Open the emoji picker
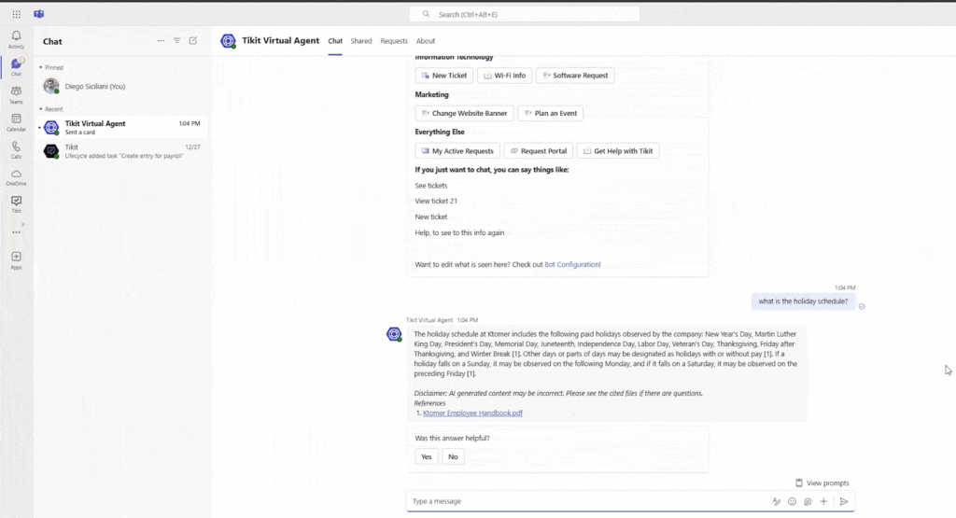 792,501
